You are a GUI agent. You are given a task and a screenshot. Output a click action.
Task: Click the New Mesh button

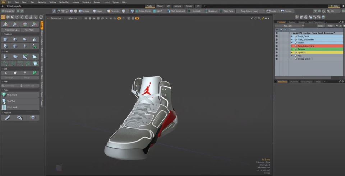[x=30, y=30]
